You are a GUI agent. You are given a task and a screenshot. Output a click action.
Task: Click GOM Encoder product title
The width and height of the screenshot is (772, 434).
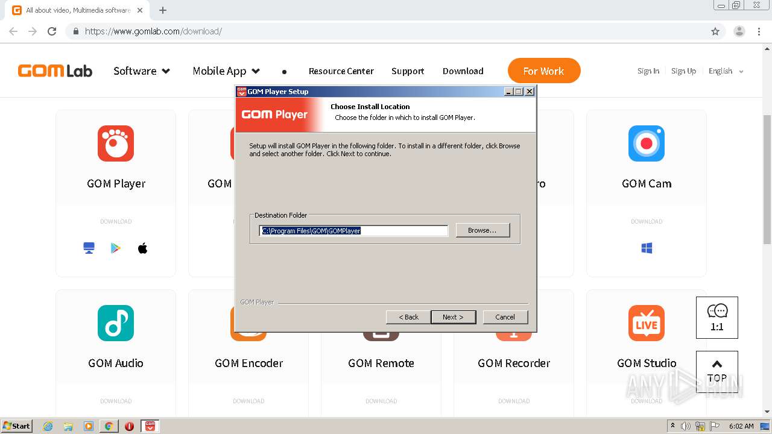pyautogui.click(x=248, y=363)
